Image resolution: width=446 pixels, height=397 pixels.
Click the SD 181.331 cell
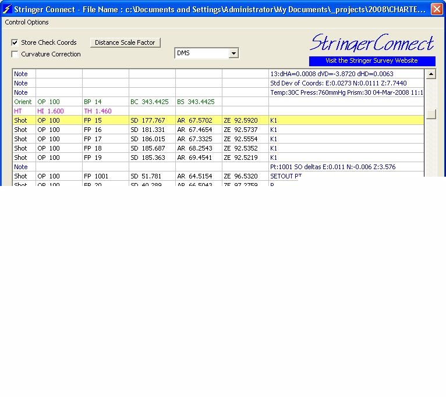pyautogui.click(x=152, y=130)
